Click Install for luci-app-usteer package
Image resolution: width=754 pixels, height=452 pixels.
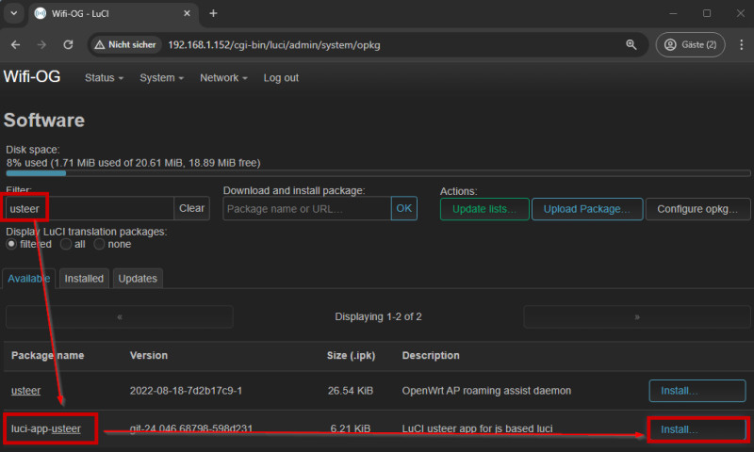(697, 429)
